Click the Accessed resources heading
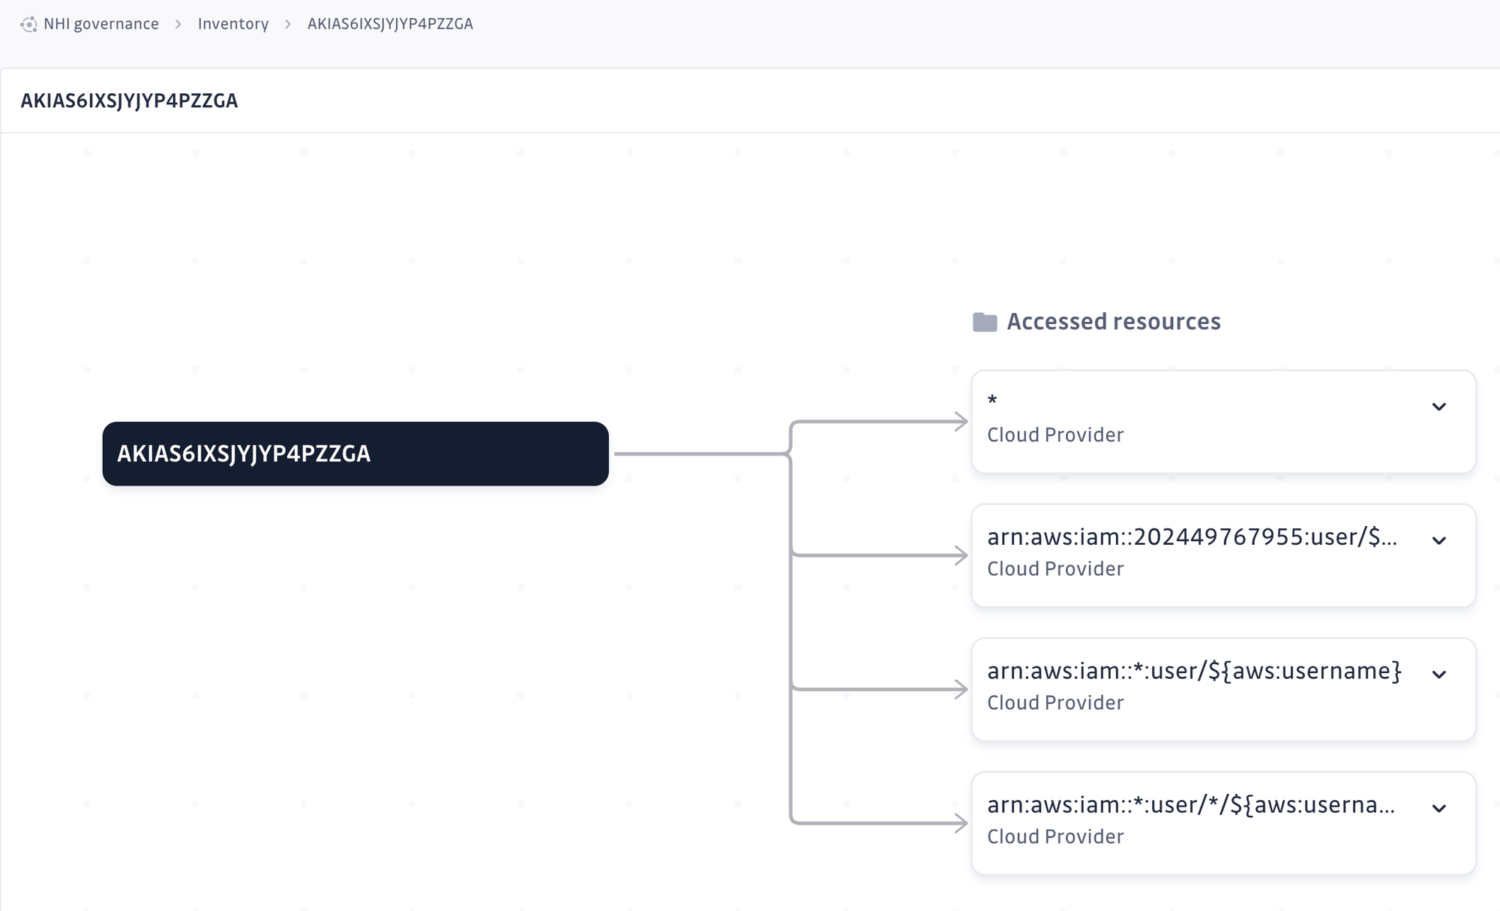Viewport: 1500px width, 911px height. point(1113,322)
